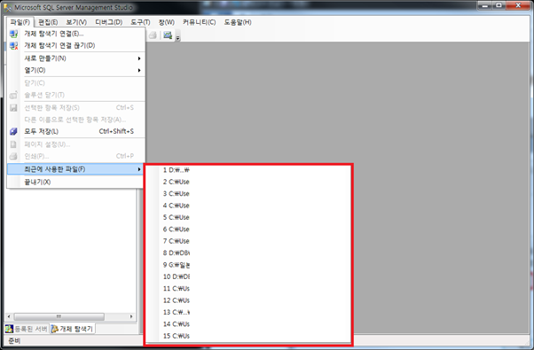Open the Edit (편집) menu
The image size is (534, 350).
[48, 22]
